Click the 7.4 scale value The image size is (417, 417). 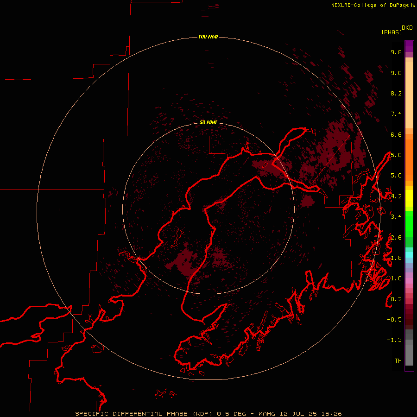click(x=396, y=114)
